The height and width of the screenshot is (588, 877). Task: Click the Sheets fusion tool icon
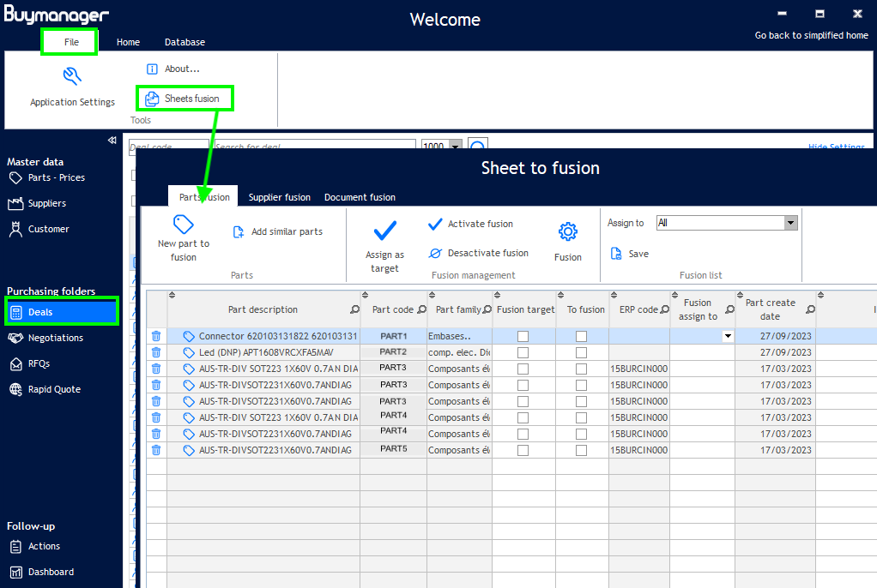pyautogui.click(x=152, y=99)
